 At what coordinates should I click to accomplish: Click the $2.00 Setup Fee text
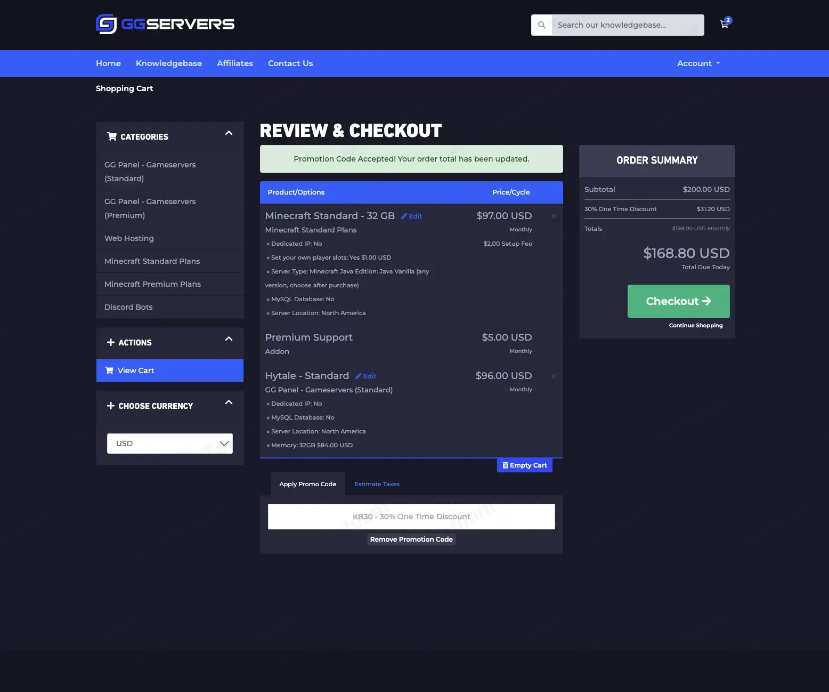point(508,244)
